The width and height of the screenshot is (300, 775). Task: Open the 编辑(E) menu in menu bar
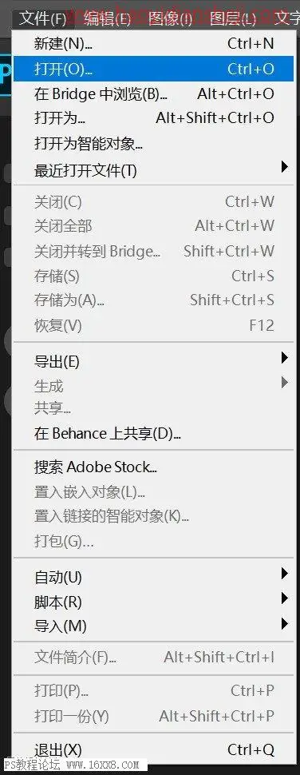107,19
